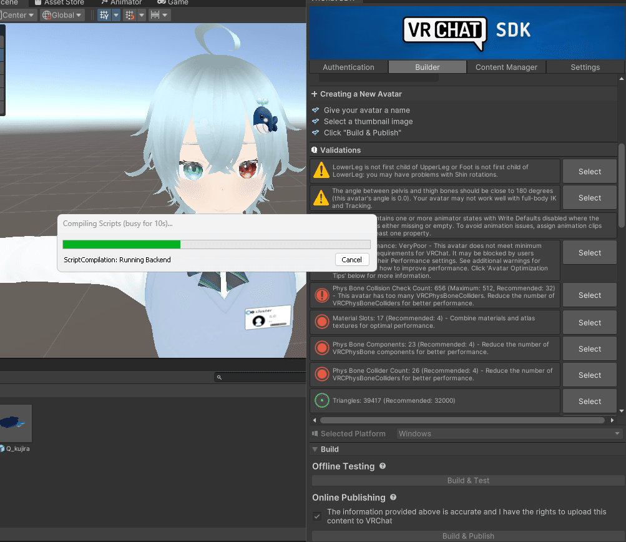
Task: Click the Build & Test button
Action: (x=468, y=480)
